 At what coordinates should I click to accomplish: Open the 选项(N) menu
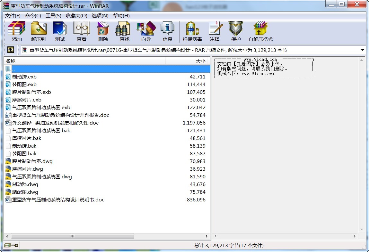(100, 16)
